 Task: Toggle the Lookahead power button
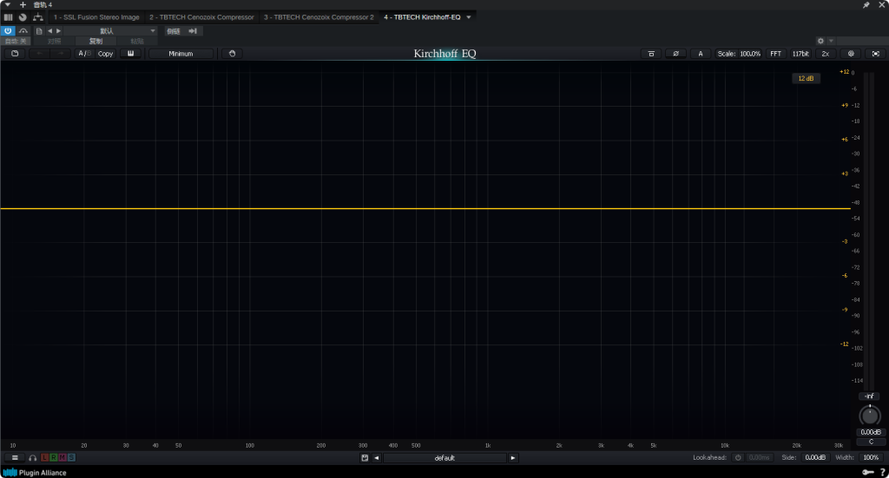coord(738,457)
